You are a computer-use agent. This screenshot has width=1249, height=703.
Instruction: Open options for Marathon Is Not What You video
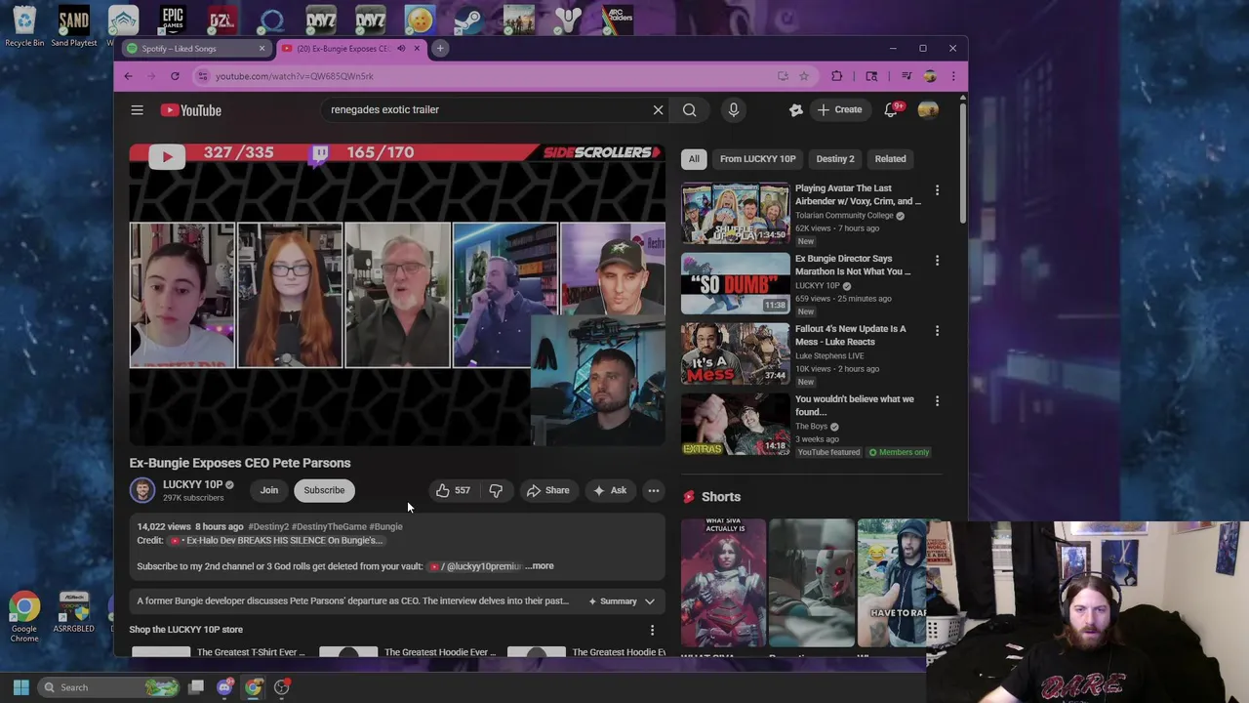point(937,261)
